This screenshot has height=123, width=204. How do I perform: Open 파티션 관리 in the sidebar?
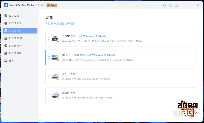[x=20, y=23]
